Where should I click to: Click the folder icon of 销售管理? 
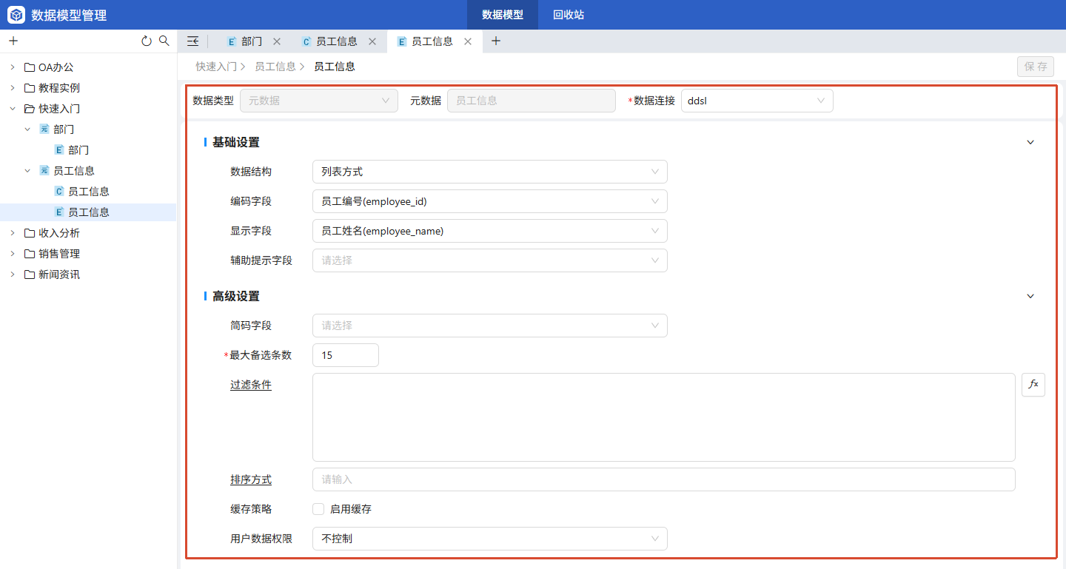pos(30,254)
